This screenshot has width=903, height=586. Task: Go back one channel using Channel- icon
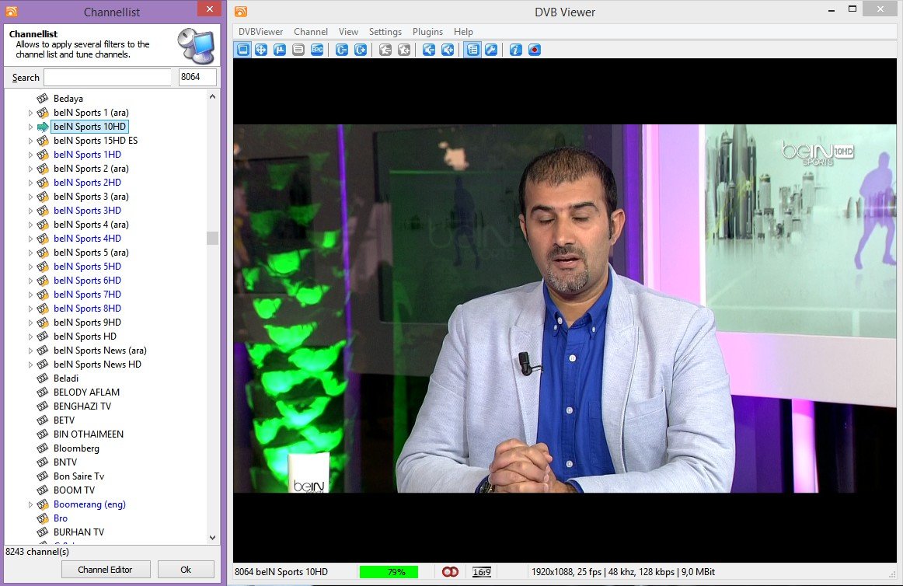coord(343,49)
